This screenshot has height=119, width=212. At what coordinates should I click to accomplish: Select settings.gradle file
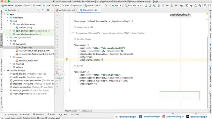click(21, 90)
